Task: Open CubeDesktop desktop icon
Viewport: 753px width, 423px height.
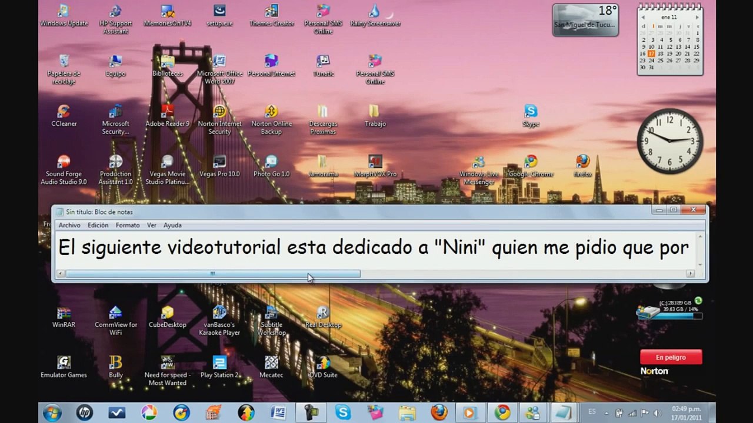Action: (168, 317)
